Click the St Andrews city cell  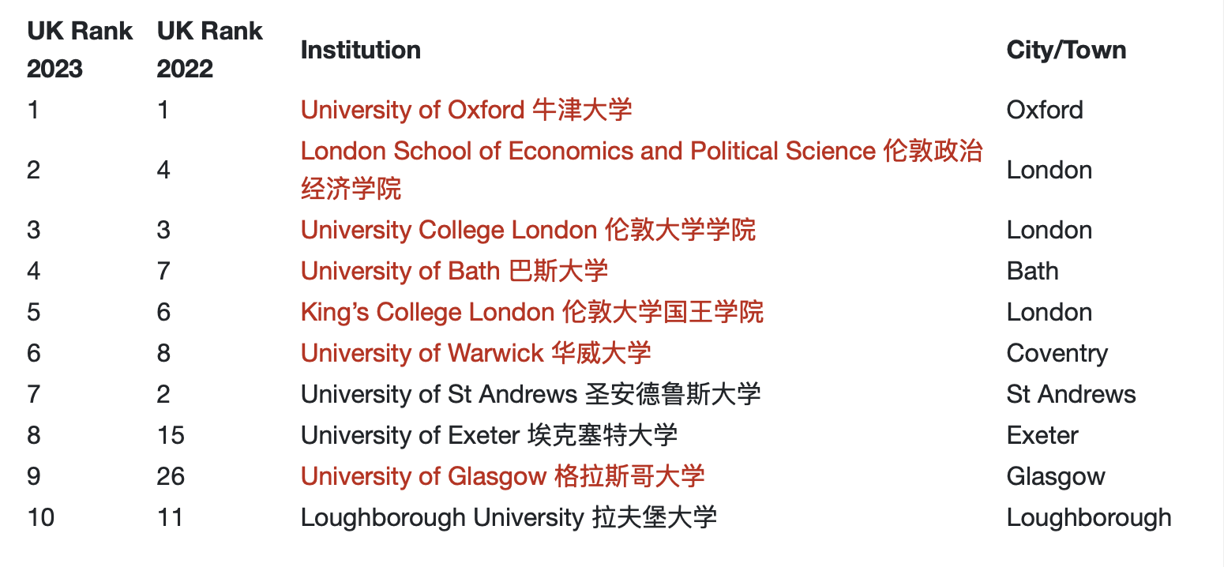(1071, 394)
